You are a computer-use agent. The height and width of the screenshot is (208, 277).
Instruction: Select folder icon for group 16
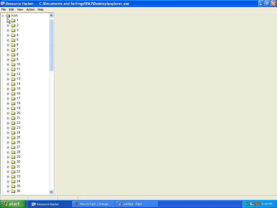click(13, 93)
